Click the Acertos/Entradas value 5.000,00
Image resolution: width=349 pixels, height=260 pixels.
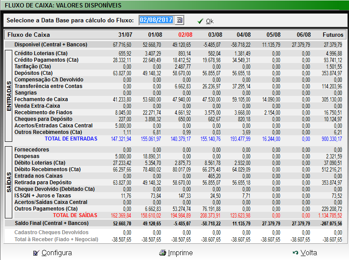point(123,126)
